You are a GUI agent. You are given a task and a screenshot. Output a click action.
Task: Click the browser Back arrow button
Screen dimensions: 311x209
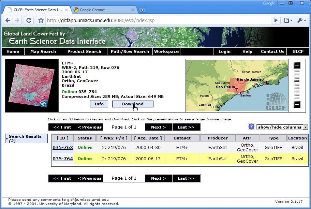(8, 20)
